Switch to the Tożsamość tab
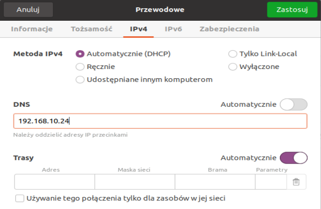 [92, 29]
